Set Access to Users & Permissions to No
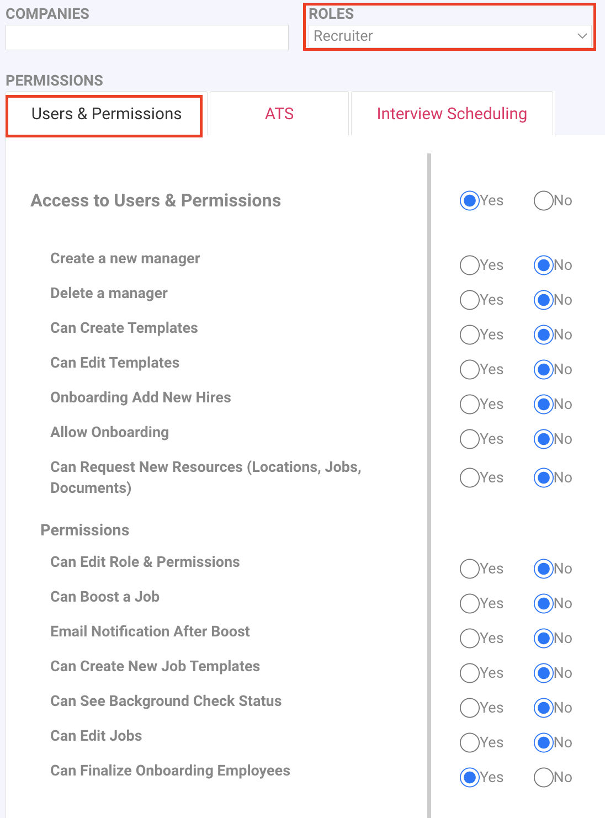The height and width of the screenshot is (818, 605). click(543, 201)
